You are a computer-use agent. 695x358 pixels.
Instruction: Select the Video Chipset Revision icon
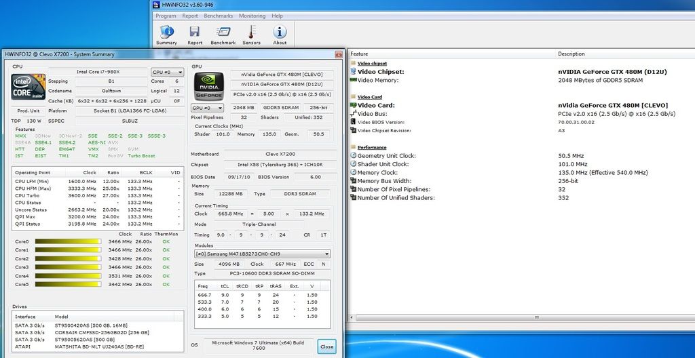(353, 130)
